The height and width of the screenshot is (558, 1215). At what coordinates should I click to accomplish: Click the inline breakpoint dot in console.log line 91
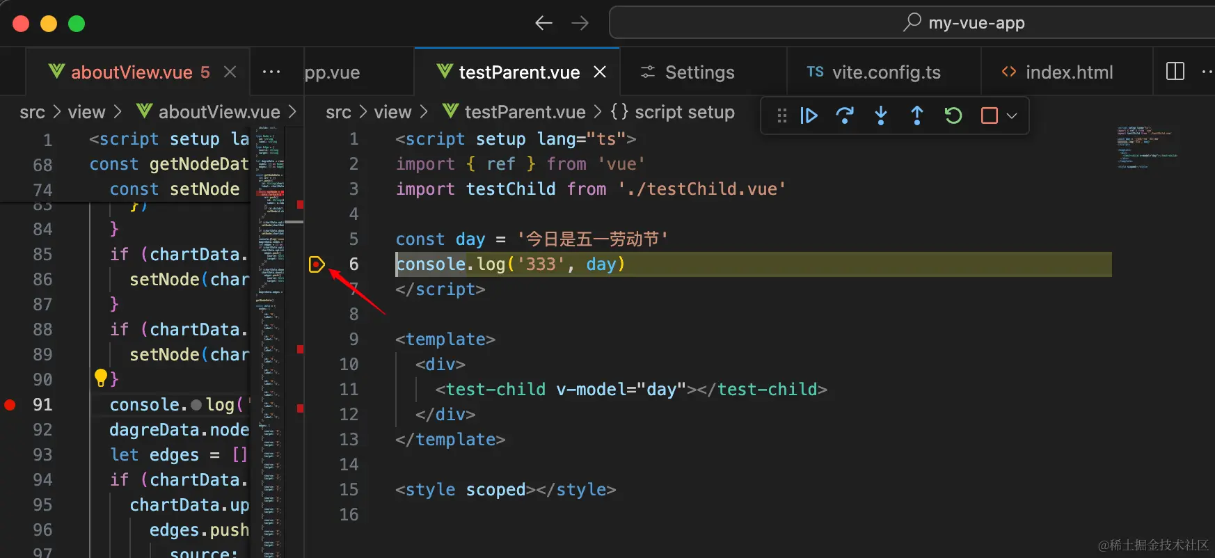[196, 405]
